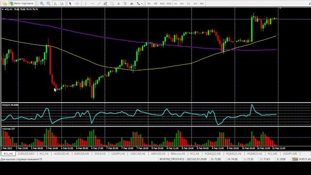
Task: Select the MN timeframe button
Action: point(202,3)
